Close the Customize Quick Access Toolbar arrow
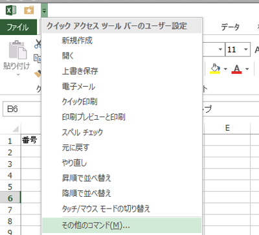The image size is (259, 235). [x=44, y=10]
